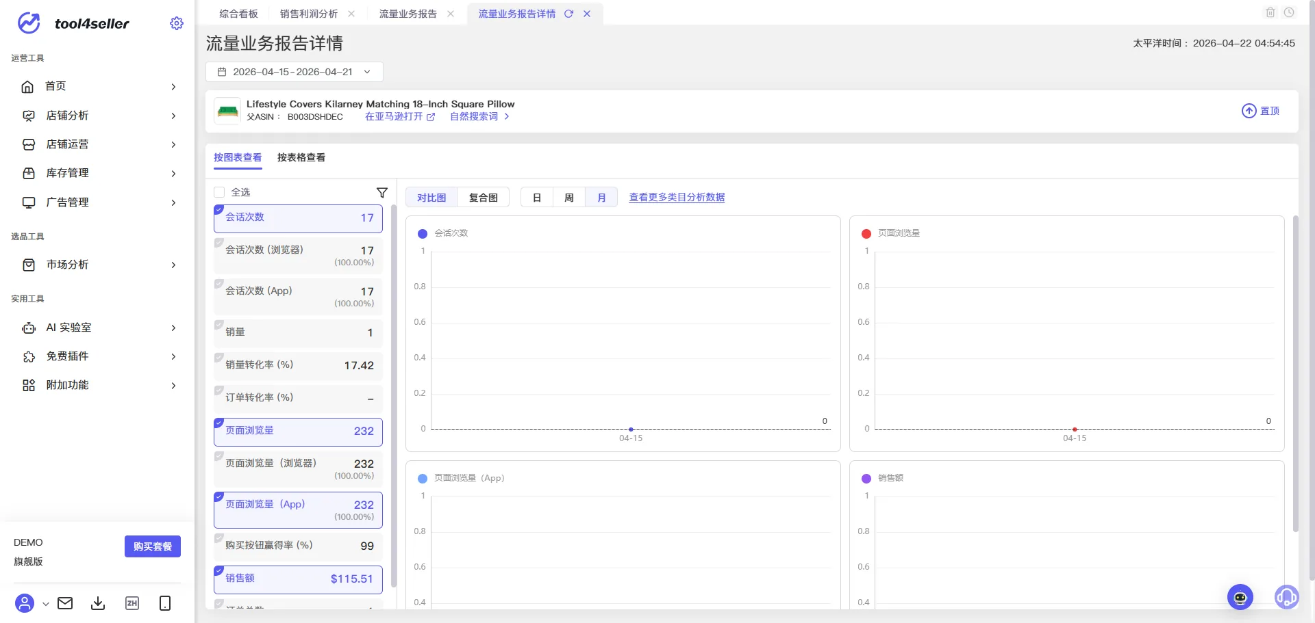This screenshot has height=623, width=1315.
Task: Toggle the 全选 checkbox
Action: point(220,192)
